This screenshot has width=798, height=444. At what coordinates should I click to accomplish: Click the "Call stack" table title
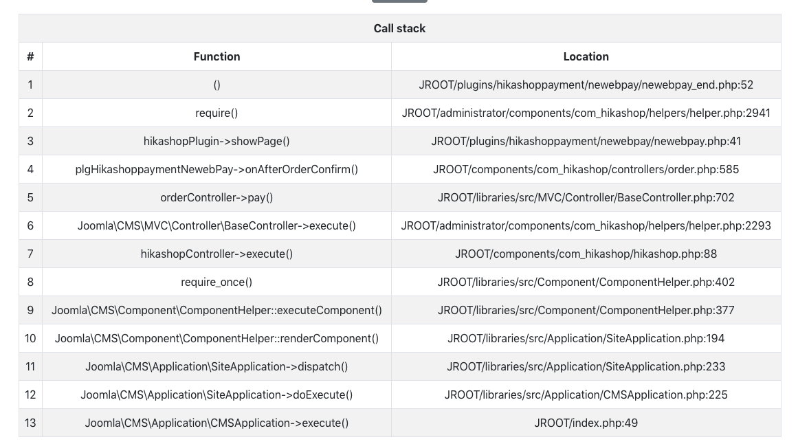click(399, 28)
